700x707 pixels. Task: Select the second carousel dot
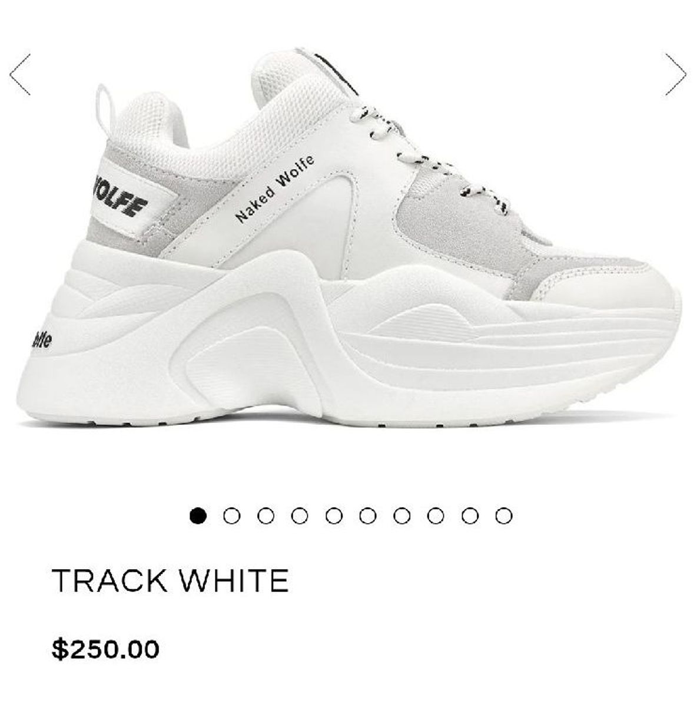point(232,516)
